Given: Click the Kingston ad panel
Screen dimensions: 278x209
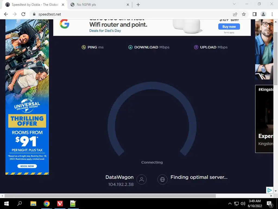Looking at the screenshot, I should (264, 119).
